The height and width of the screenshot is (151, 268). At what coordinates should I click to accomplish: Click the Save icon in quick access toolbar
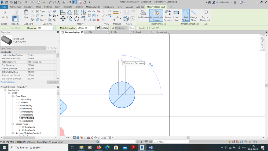[15, 2]
